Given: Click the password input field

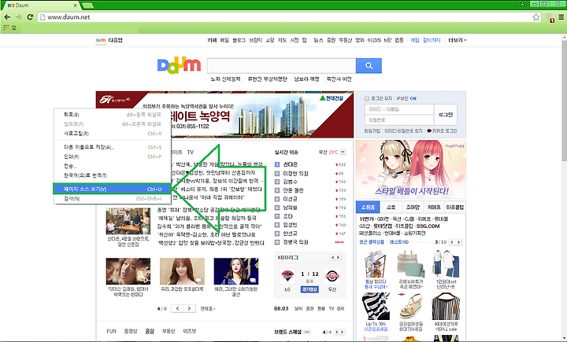Looking at the screenshot, I should (399, 120).
